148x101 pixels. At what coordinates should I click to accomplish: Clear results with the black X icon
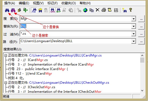pyautogui.click(x=98, y=10)
